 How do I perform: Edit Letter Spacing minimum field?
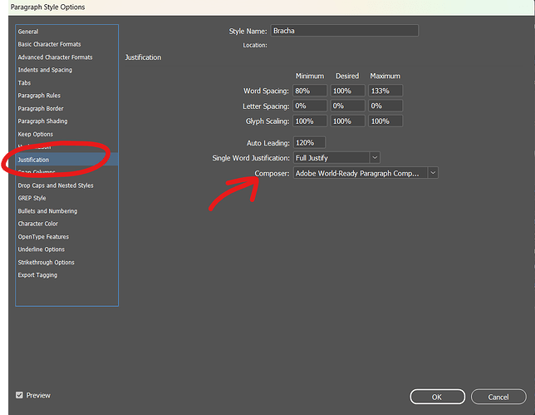click(310, 106)
